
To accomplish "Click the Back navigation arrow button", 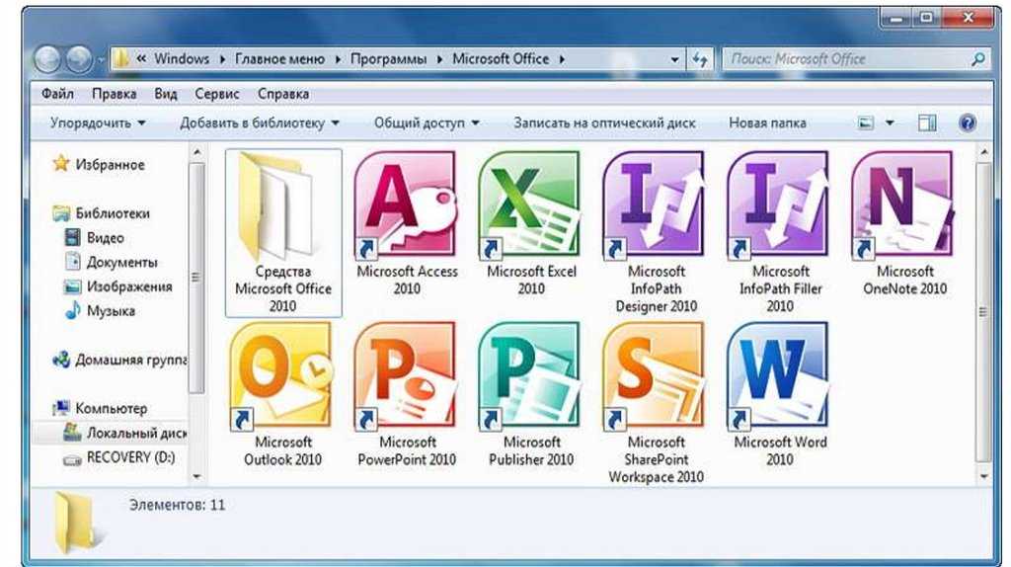I will 48,59.
